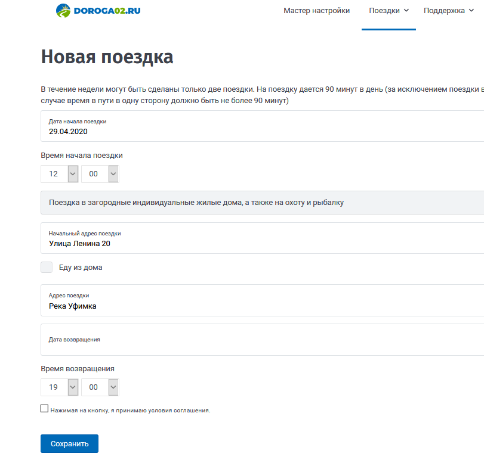Click the Время начала поездки label
Screen dimensions: 484x463
point(82,156)
